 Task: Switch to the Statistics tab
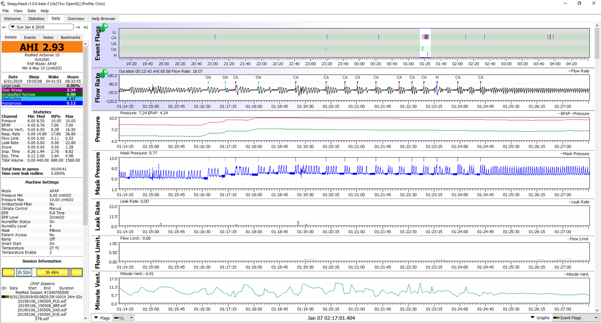[x=36, y=18]
